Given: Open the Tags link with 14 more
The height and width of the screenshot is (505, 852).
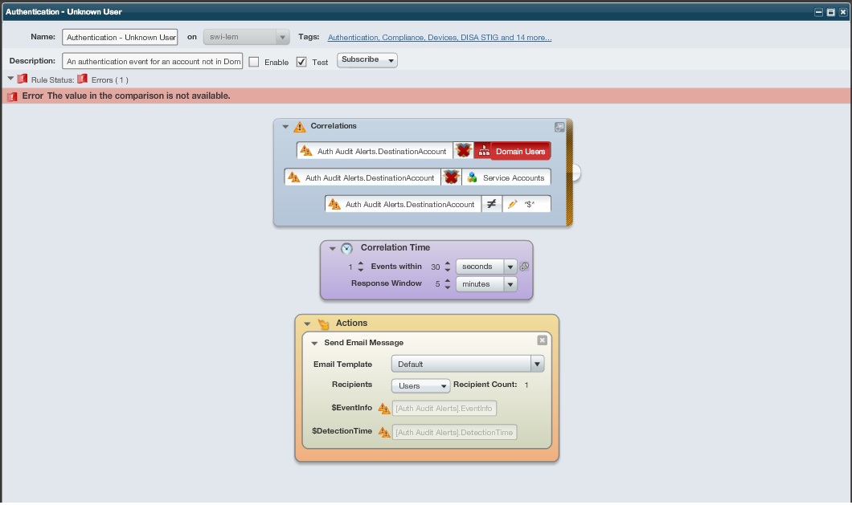Looking at the screenshot, I should (440, 38).
